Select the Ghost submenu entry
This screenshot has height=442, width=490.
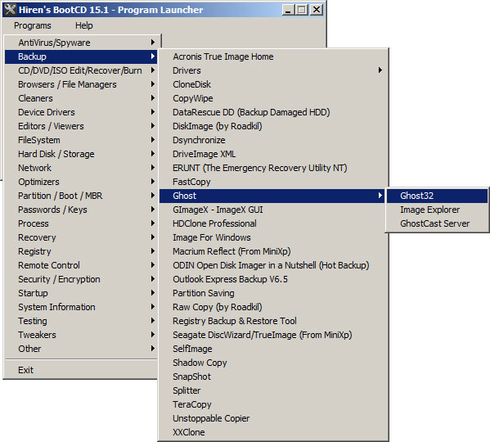point(272,196)
